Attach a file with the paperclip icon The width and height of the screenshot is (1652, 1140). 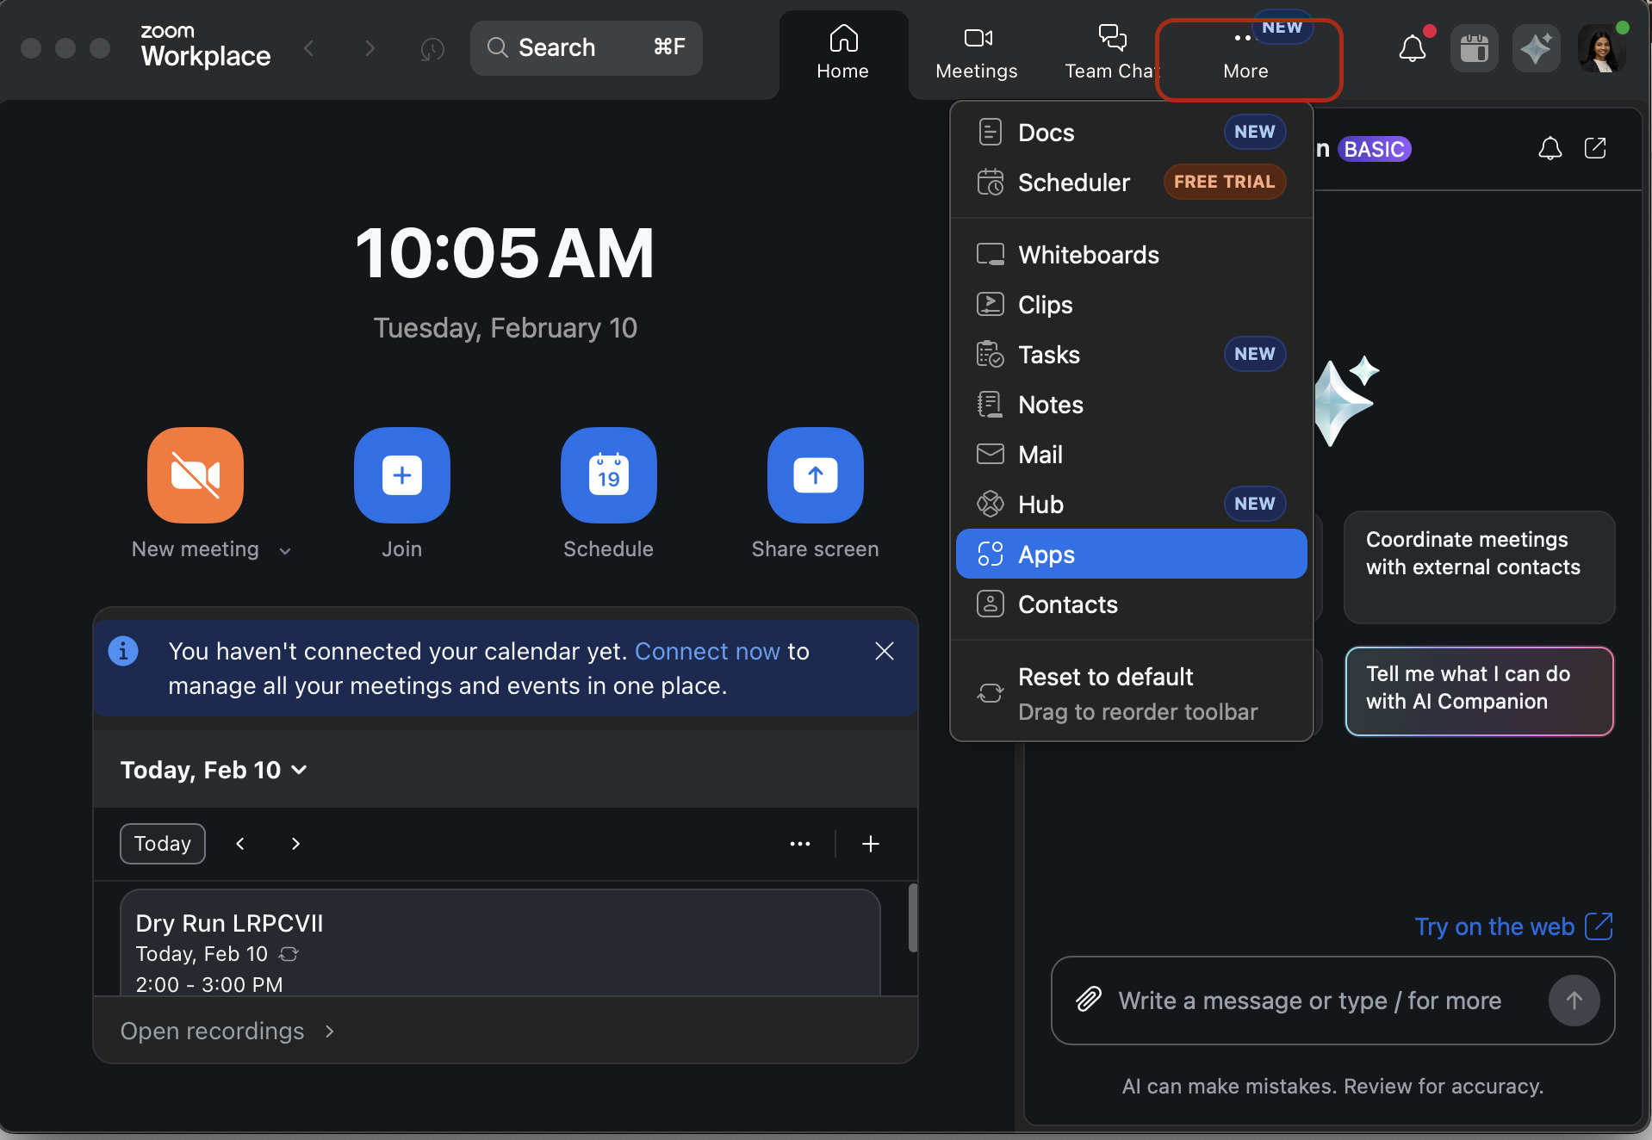click(x=1088, y=1000)
